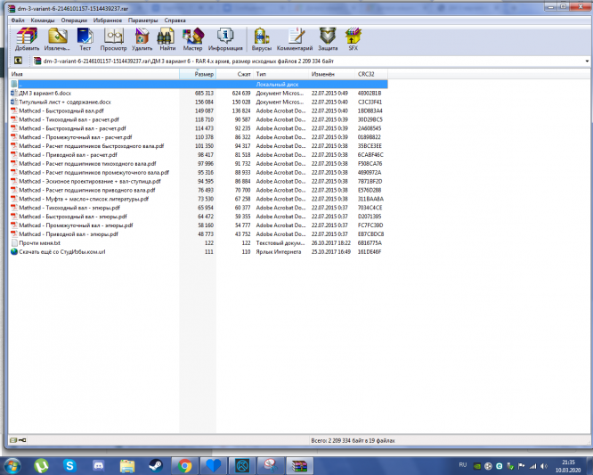Open Steam from the taskbar
Viewport: 593px width, 475px height.
click(x=156, y=465)
